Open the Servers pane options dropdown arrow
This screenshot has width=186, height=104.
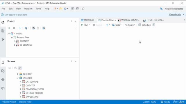72,61
